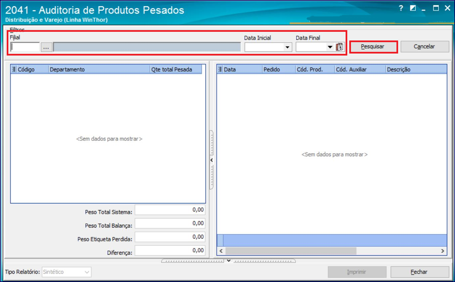Sort by the Descrição column header
The height and width of the screenshot is (282, 455).
416,70
